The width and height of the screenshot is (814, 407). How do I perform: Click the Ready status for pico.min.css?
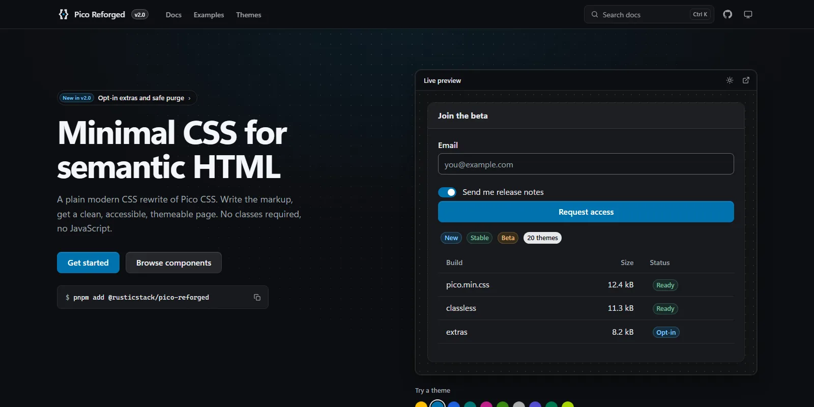(665, 285)
